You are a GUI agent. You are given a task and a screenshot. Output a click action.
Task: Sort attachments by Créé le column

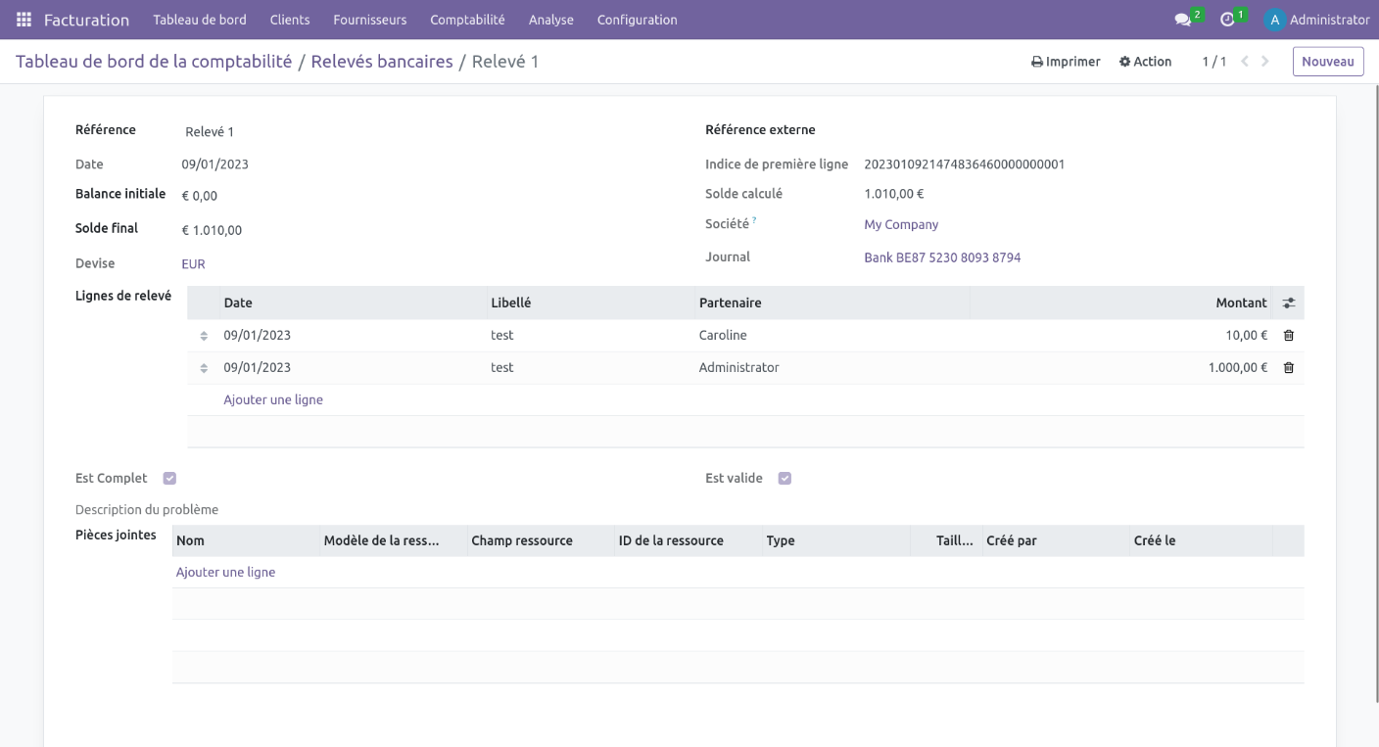tap(1201, 540)
